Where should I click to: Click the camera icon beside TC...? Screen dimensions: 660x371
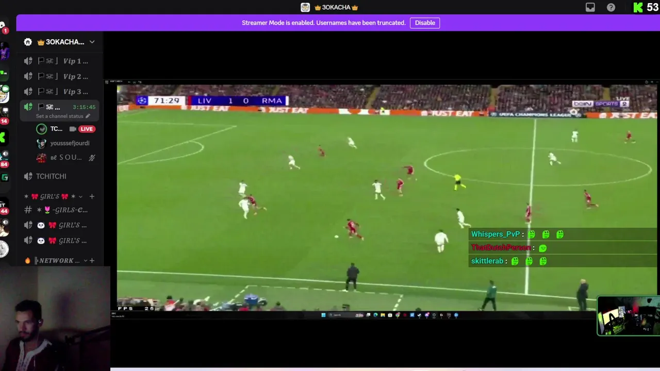coord(73,129)
